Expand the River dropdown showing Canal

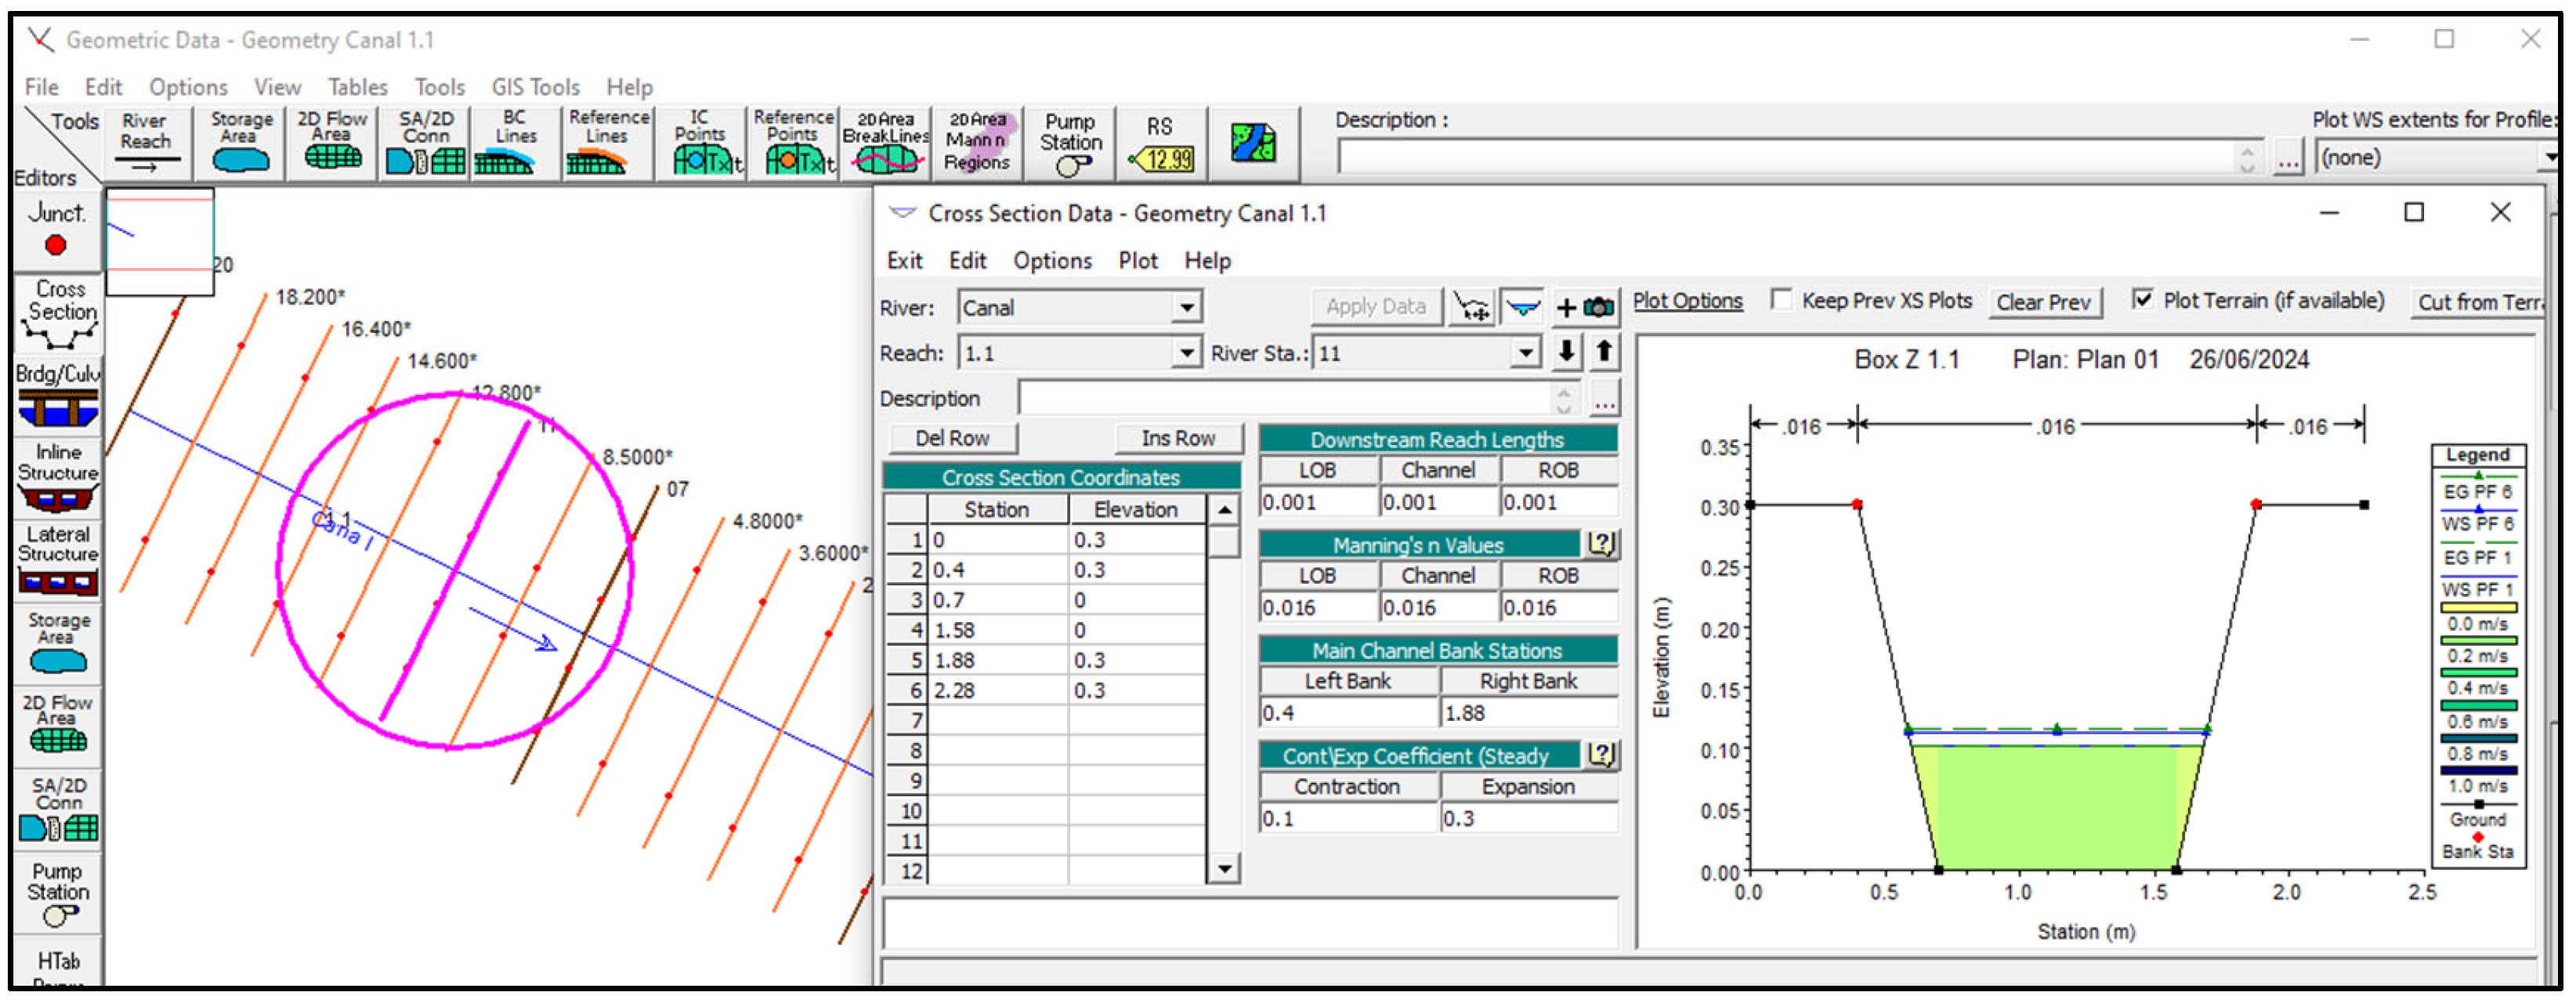(x=1186, y=307)
